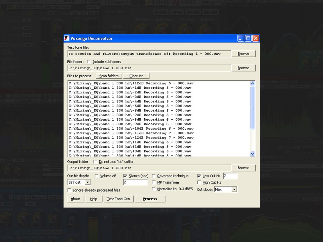
Task: Toggle the Volume dB checkbox
Action: [97, 176]
